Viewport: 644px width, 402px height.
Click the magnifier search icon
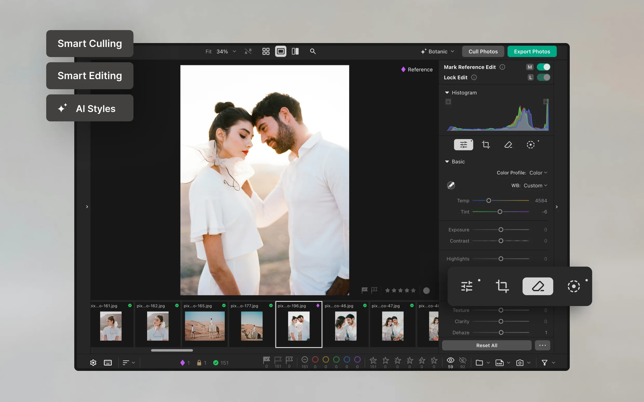[x=313, y=51]
